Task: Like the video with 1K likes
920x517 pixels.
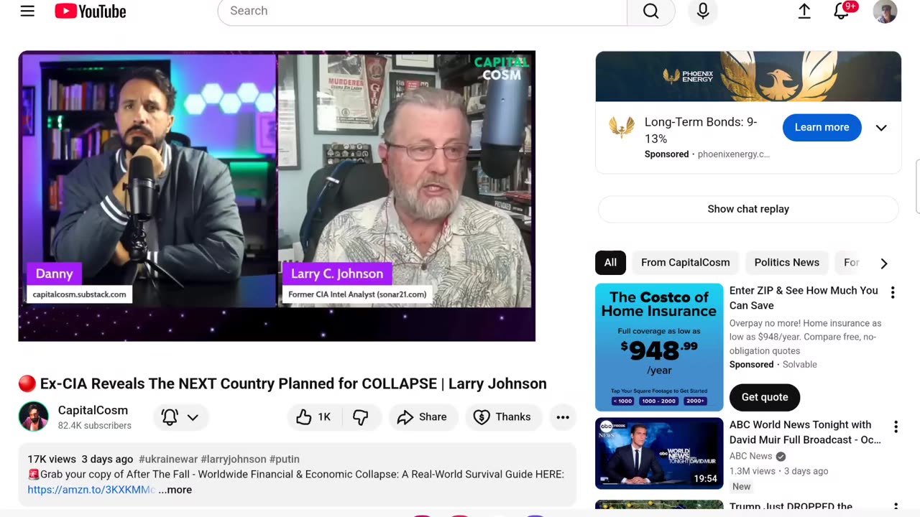Action: tap(314, 417)
